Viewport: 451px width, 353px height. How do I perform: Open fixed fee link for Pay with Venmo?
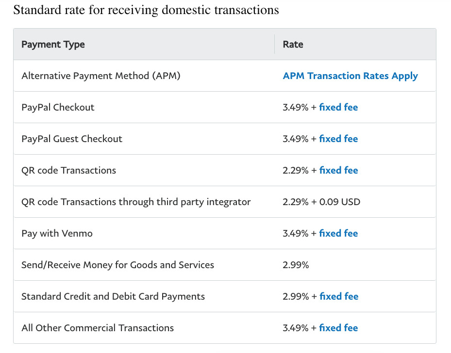point(338,233)
